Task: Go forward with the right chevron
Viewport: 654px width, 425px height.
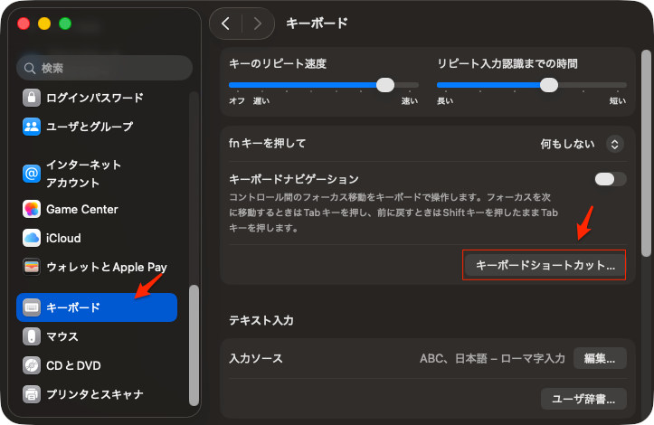Action: click(x=258, y=24)
